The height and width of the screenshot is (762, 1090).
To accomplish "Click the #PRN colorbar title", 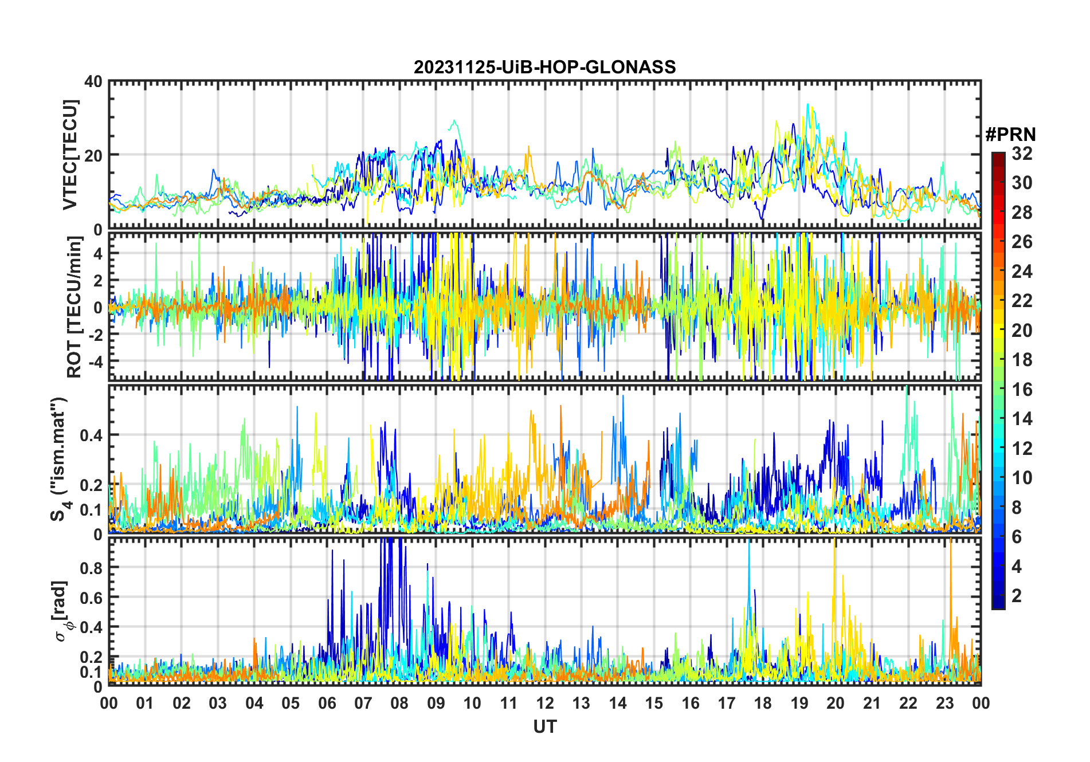I will click(x=1010, y=135).
